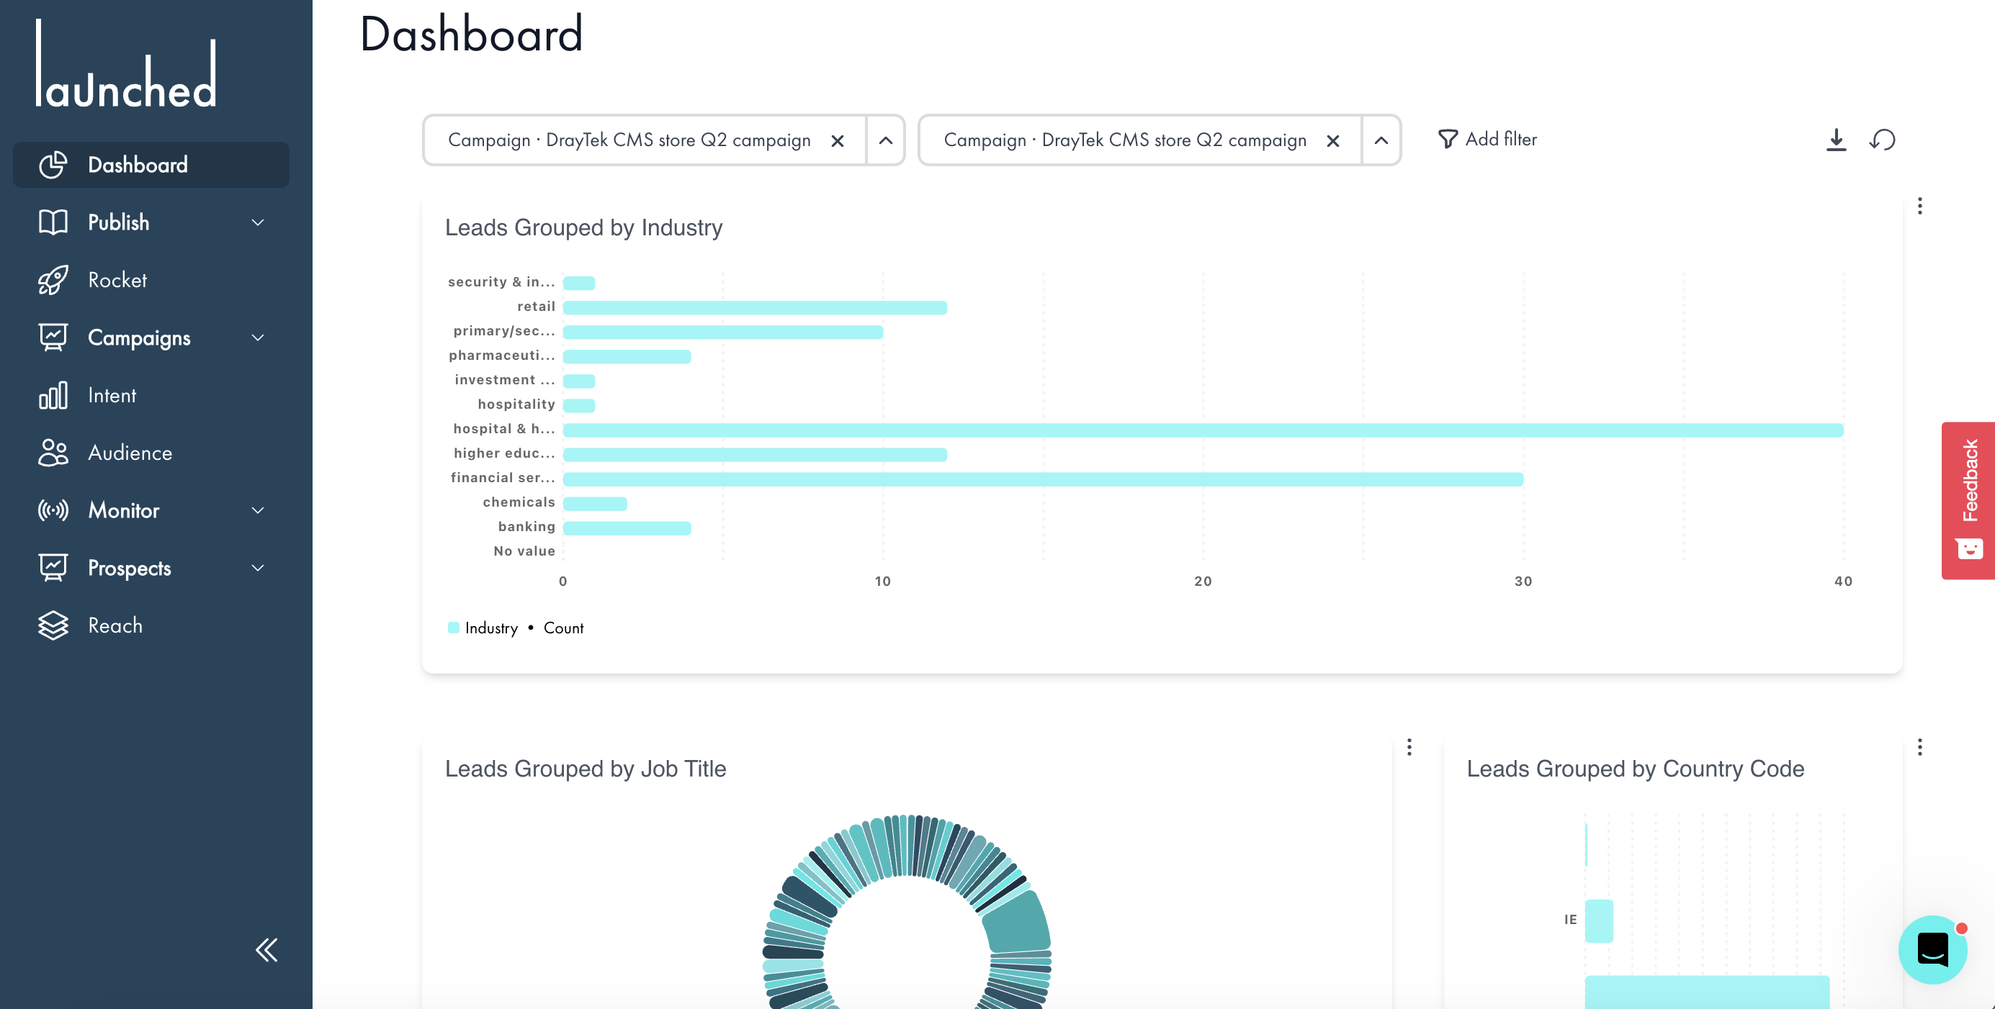Download the dashboard data
The width and height of the screenshot is (1995, 1009).
tap(1835, 140)
